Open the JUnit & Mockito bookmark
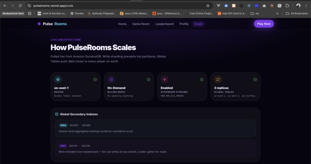Image resolution: width=311 pixels, height=164 pixels. click(x=52, y=13)
